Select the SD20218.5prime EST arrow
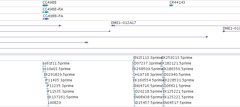Screen dimensions: 240x107 click(x=135, y=94)
